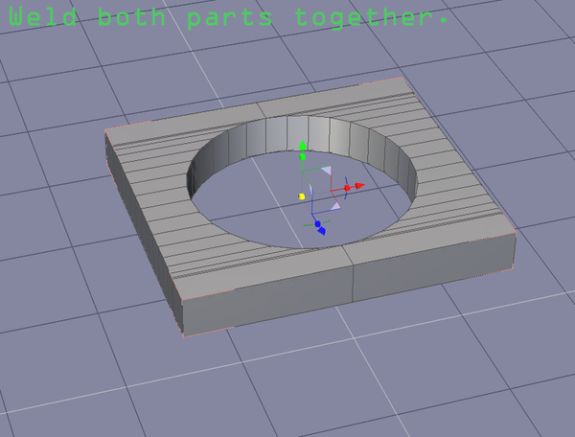
Task: Select the green Y-axis scale cube
Action: [303, 157]
